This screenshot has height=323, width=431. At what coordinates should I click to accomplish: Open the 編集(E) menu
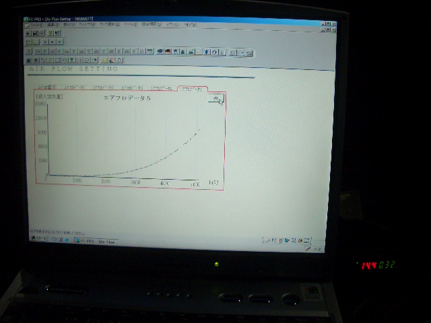click(x=53, y=25)
